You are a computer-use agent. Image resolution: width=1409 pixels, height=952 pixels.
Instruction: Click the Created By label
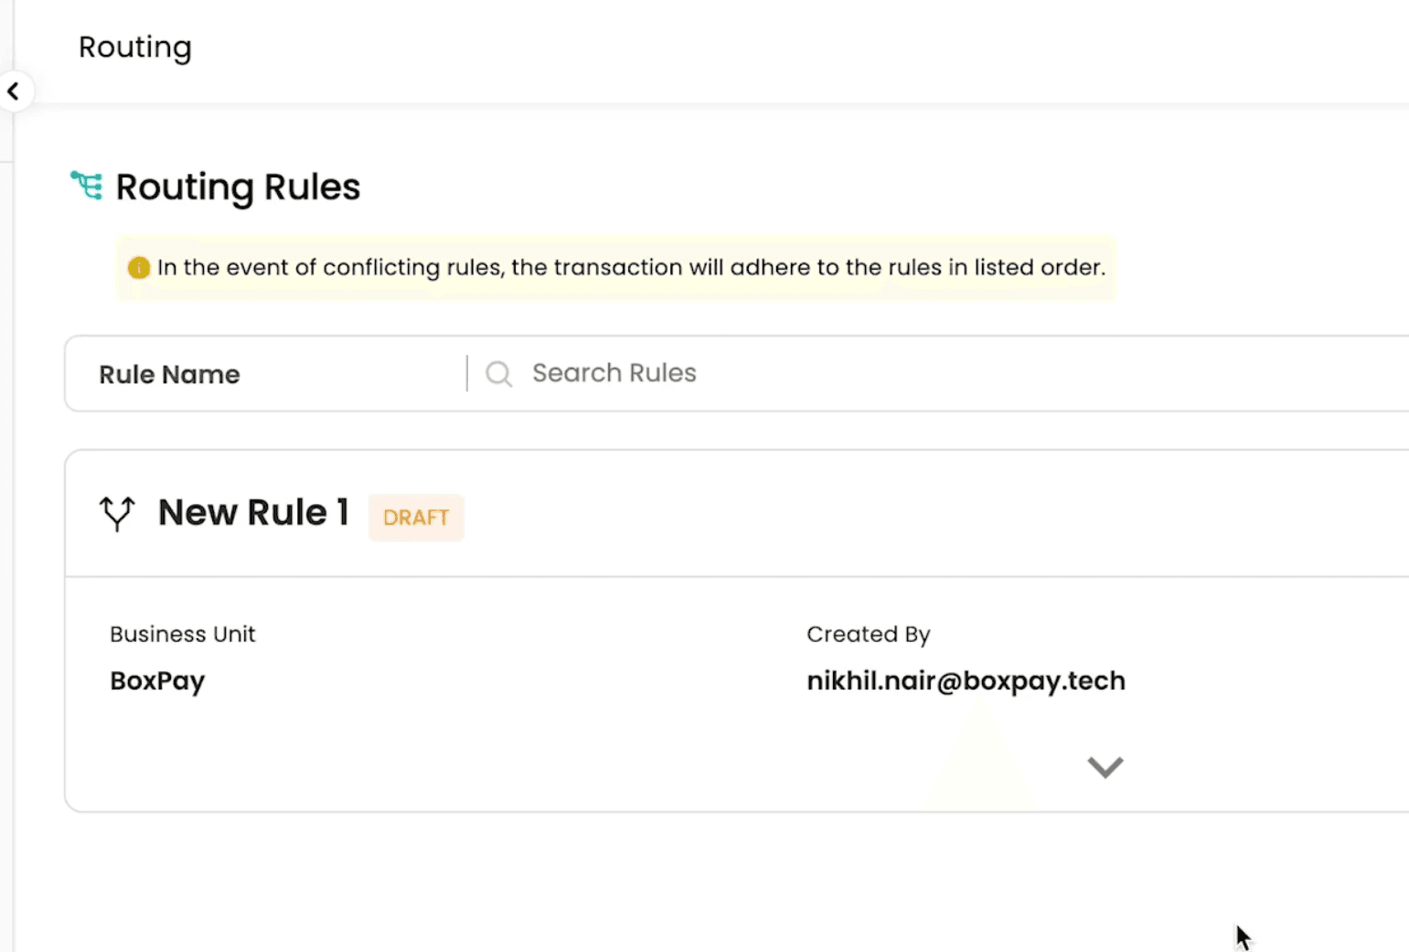click(868, 634)
